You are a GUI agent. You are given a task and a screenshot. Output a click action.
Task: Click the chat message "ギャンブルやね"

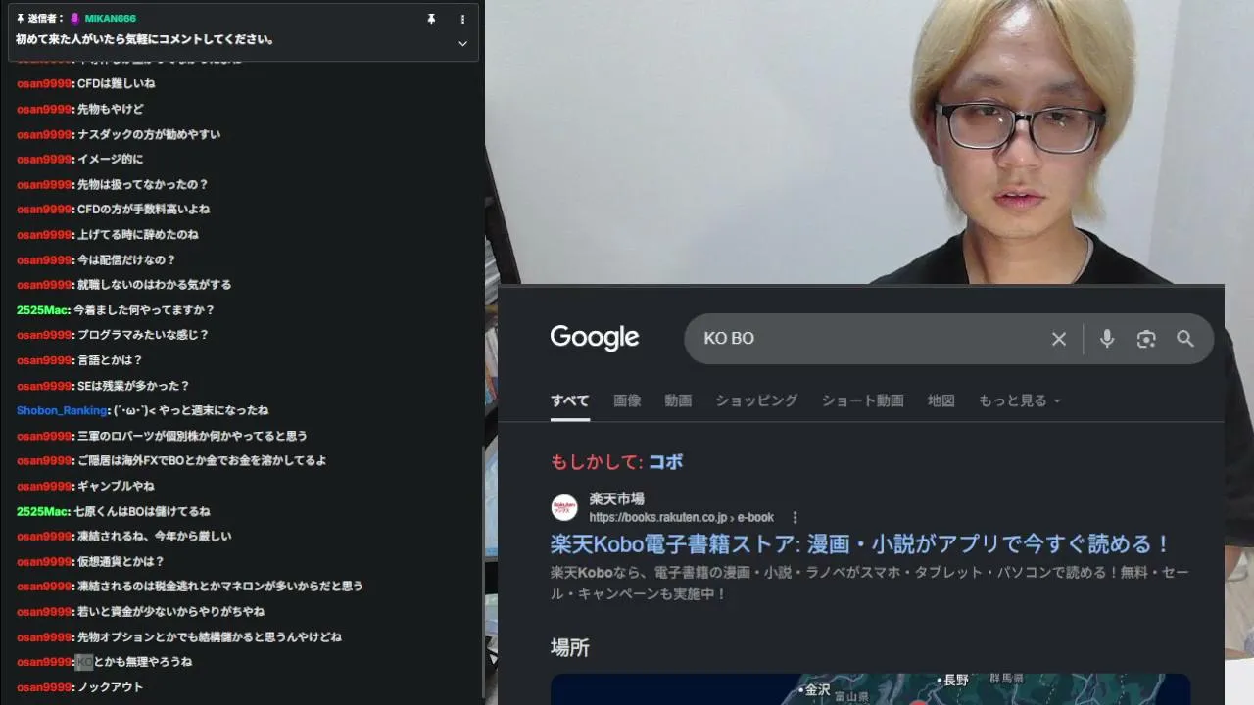pyautogui.click(x=116, y=487)
